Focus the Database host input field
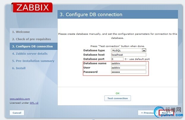185x120 pixels. (129, 55)
